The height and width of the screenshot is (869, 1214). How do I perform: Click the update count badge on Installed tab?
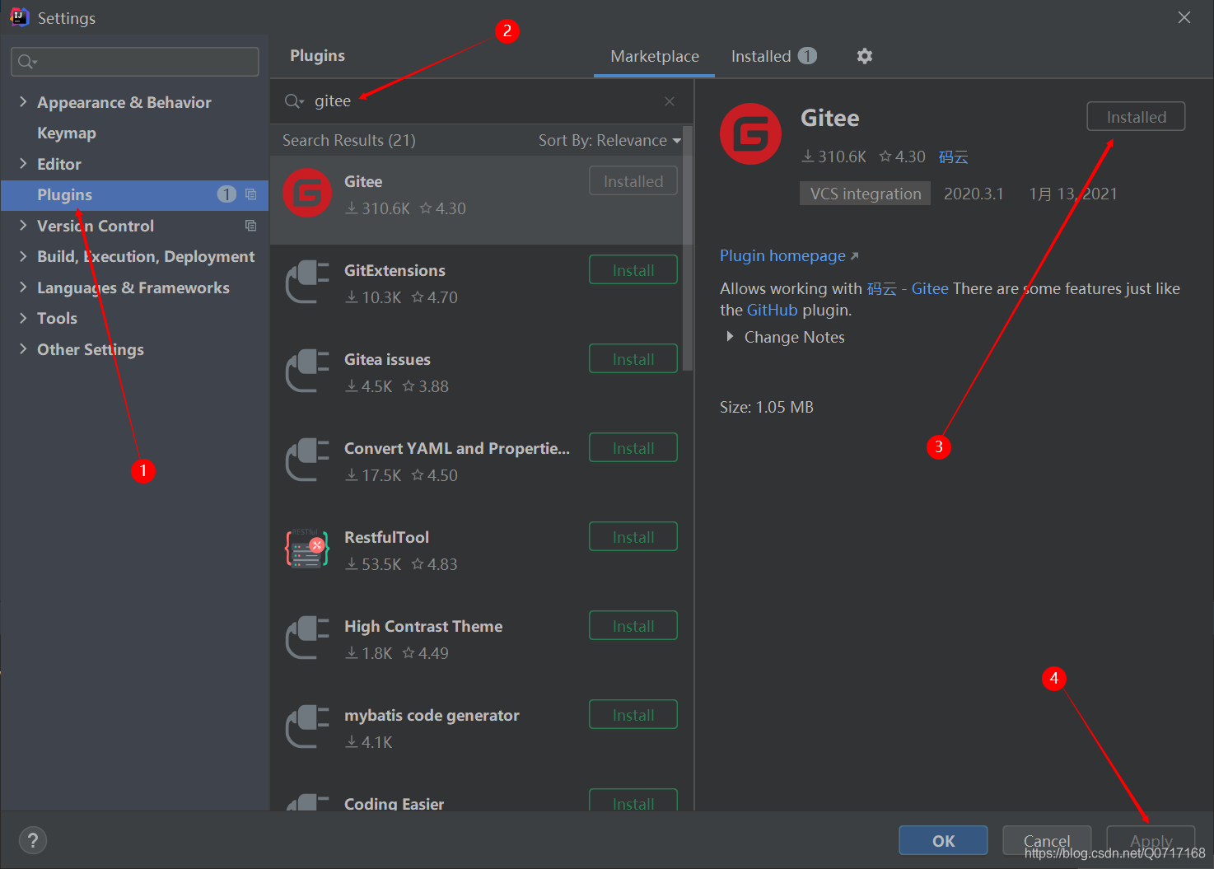click(808, 55)
